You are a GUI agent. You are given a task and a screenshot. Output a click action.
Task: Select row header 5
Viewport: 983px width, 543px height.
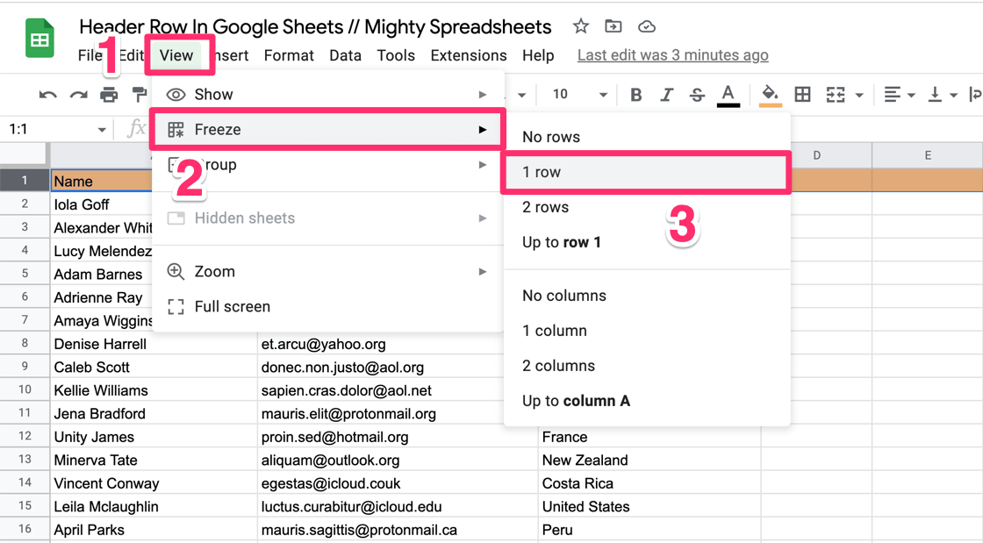[x=25, y=274]
